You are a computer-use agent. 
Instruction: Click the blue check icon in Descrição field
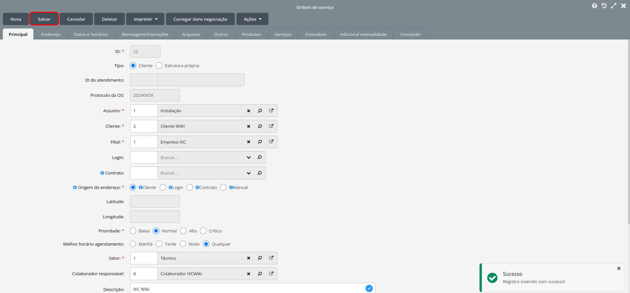pos(369,288)
